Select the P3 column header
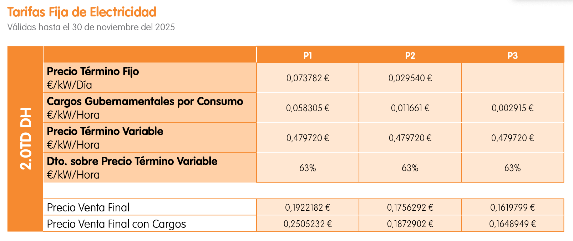The width and height of the screenshot is (573, 241). click(x=512, y=55)
